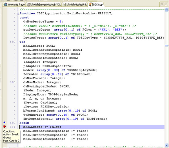Click the 'bHALIsWindowedCompatible: BOOL;' declaration

pyautogui.click(x=53, y=50)
